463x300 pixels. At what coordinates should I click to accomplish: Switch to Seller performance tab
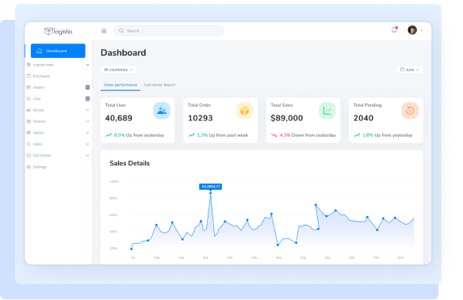(121, 85)
